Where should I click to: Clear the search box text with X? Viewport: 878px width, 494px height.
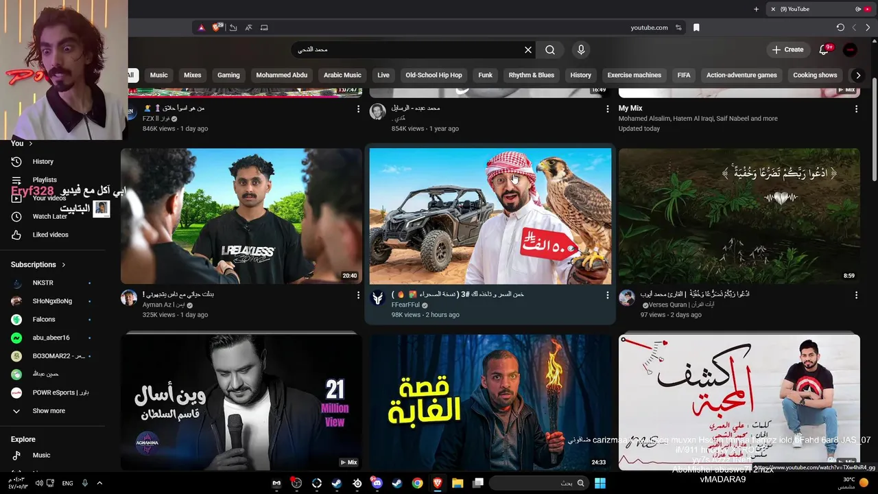point(528,49)
